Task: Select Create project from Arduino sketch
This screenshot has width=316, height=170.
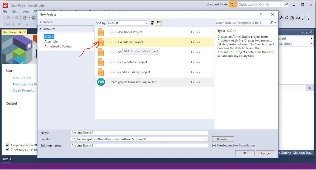Action: (x=154, y=82)
